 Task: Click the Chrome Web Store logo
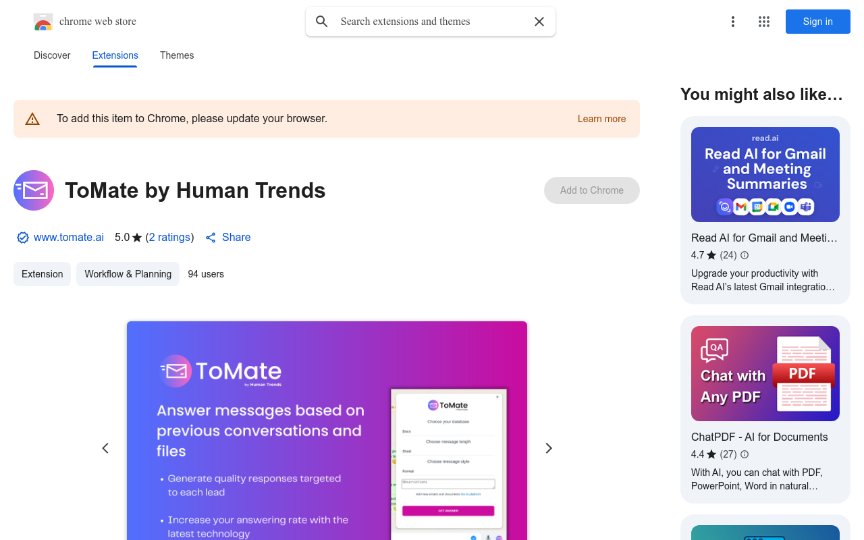[43, 22]
